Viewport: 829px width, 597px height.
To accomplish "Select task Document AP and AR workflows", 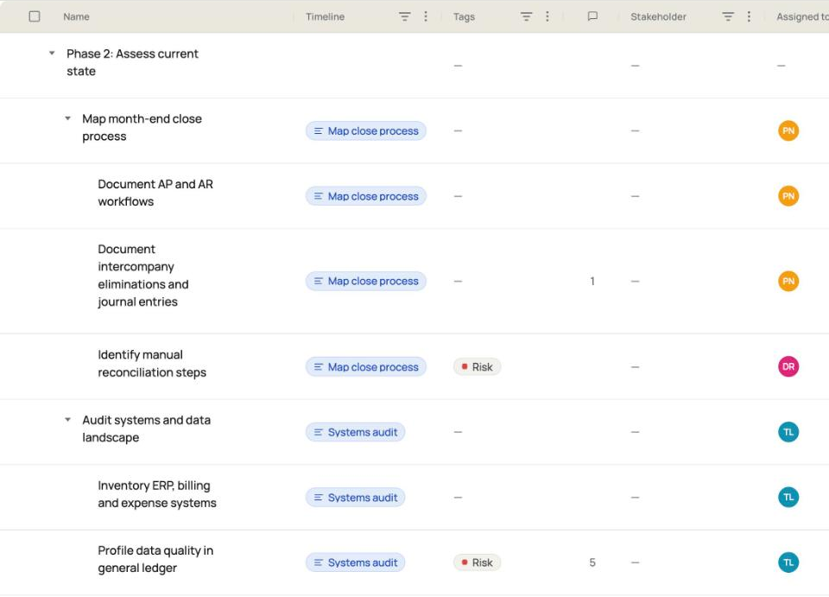I will (x=155, y=193).
